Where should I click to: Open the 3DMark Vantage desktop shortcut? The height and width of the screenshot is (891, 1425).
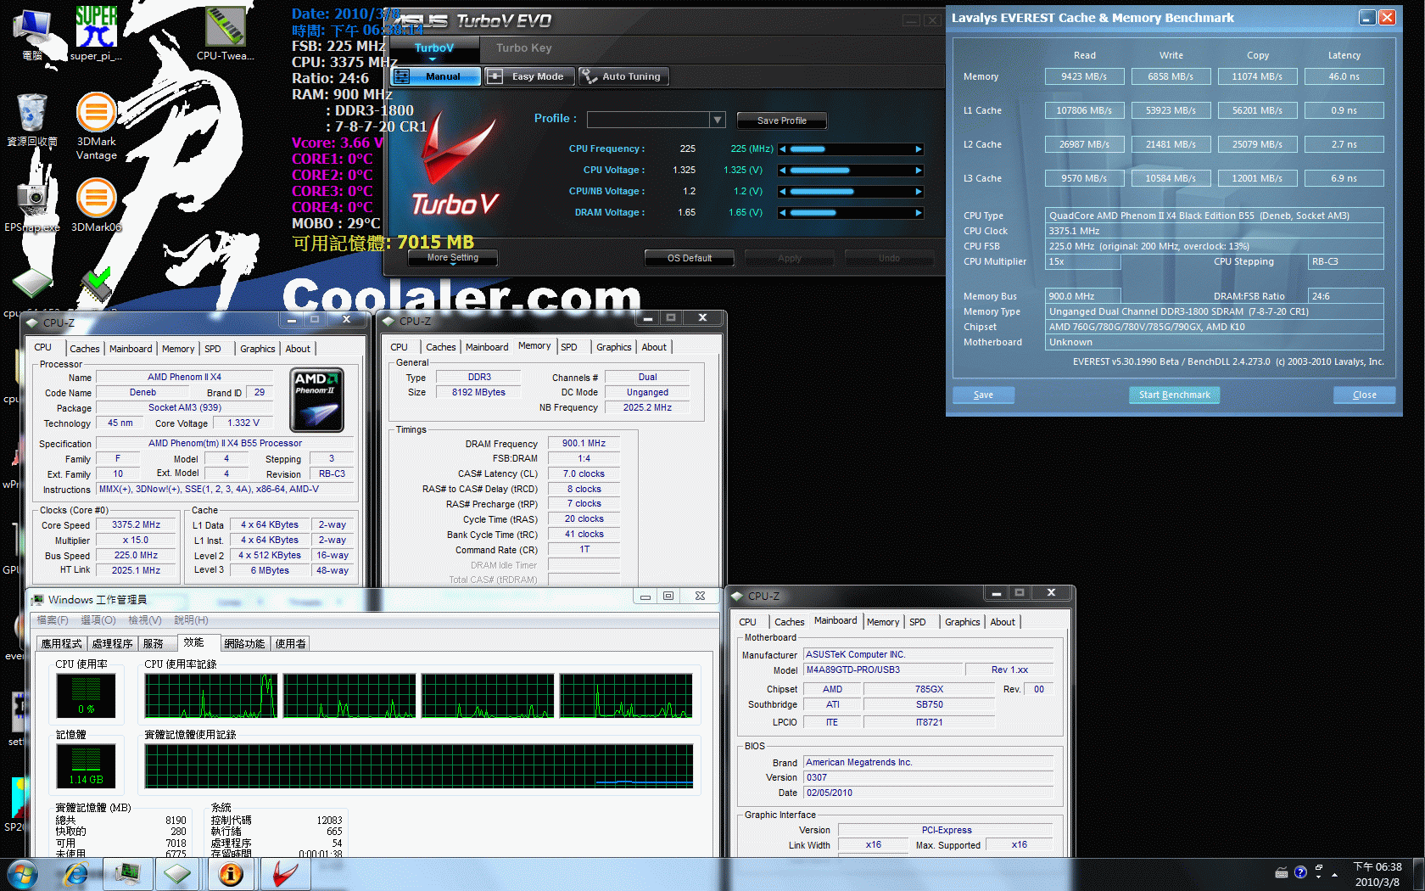(x=96, y=126)
